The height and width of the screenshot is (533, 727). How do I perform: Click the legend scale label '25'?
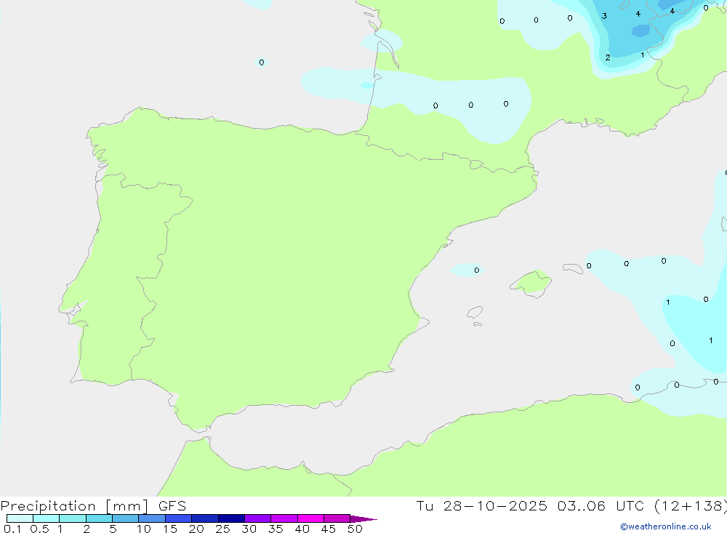(223, 529)
